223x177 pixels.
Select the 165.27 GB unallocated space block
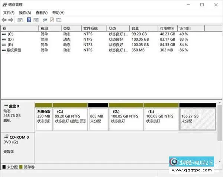[x=197, y=118]
